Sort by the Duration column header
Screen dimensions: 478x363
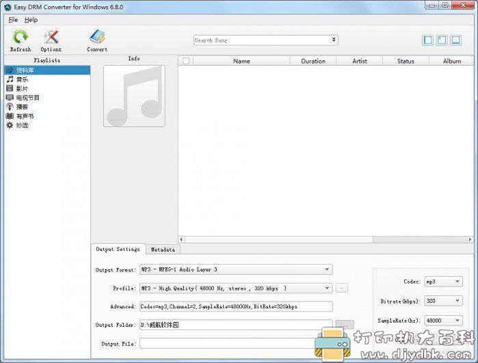[x=313, y=61]
